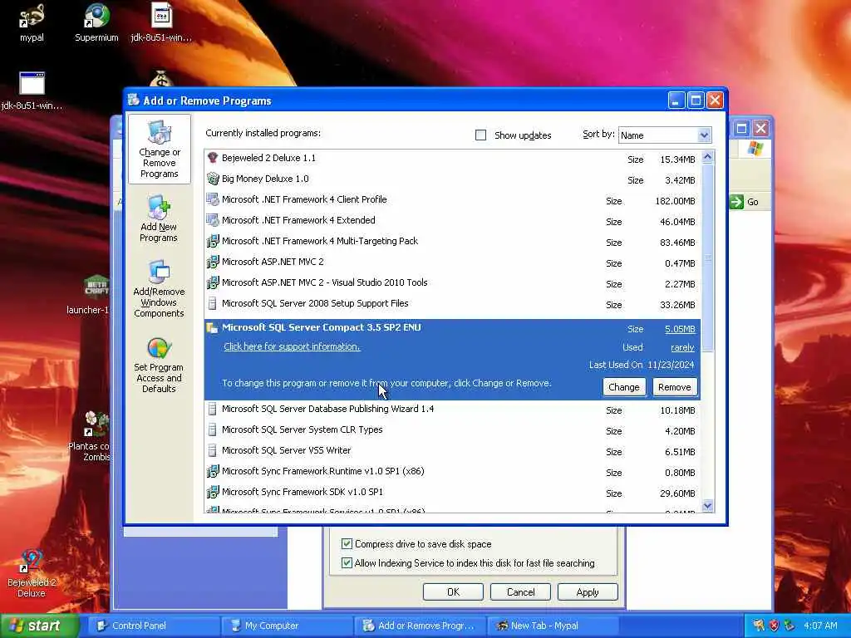The width and height of the screenshot is (851, 638).
Task: Click Change button for SQL Server Compact
Action: tap(623, 387)
